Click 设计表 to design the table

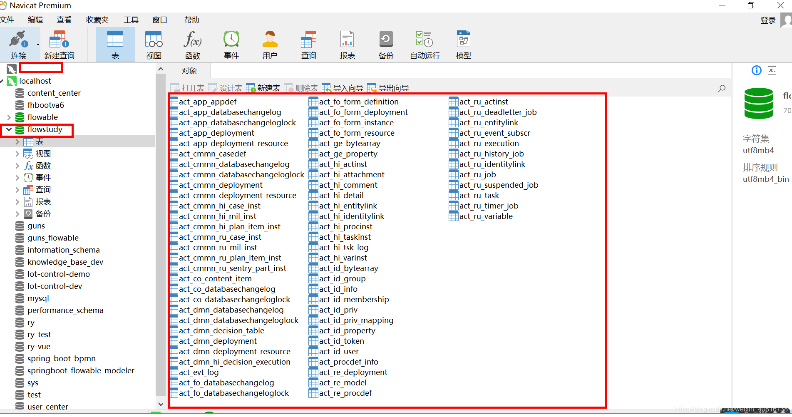(x=226, y=88)
